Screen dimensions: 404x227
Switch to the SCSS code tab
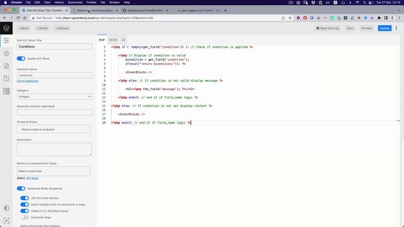point(113,40)
